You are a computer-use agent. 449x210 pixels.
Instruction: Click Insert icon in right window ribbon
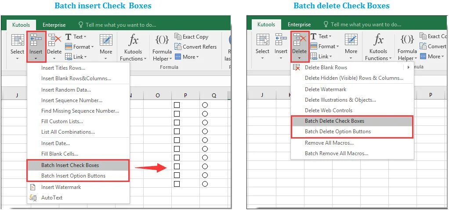[281, 39]
